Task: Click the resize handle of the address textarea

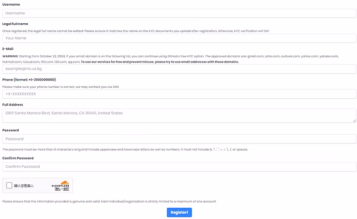Action: click(x=354, y=121)
